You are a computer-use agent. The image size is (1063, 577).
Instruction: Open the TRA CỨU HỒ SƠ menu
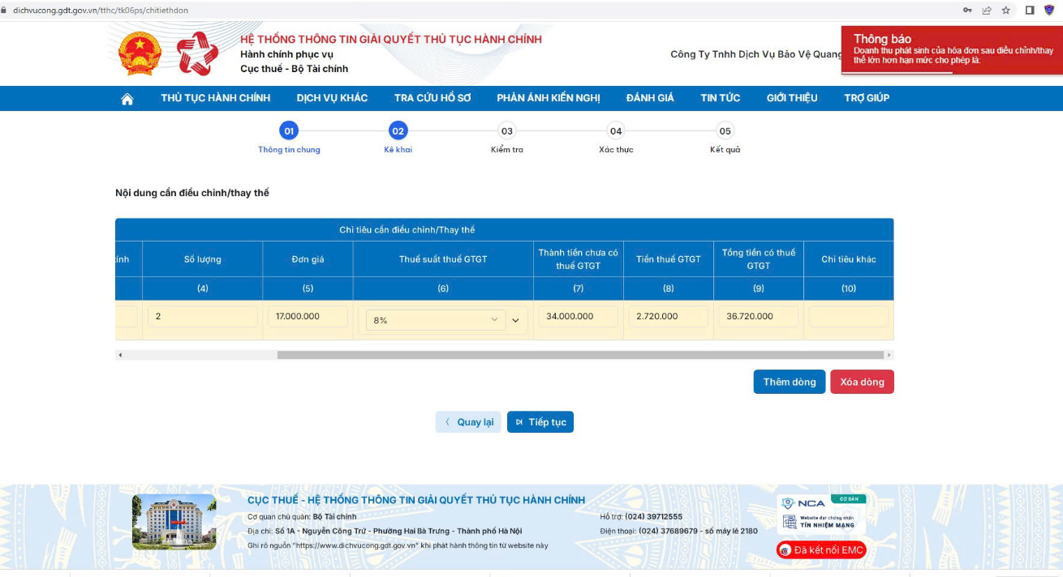coord(432,98)
